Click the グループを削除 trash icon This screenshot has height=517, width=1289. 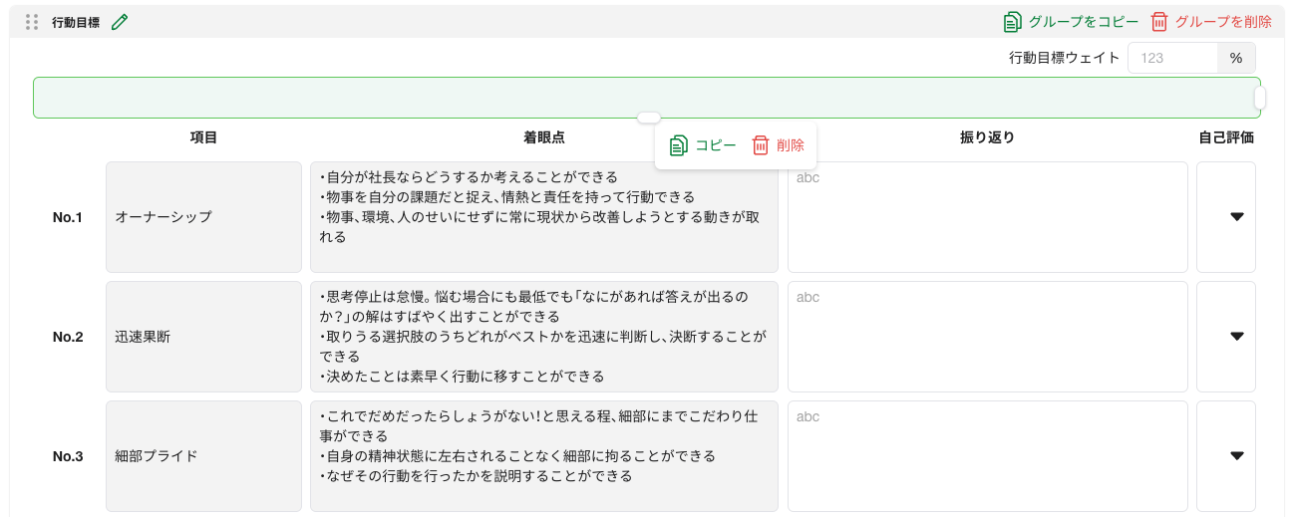[x=1158, y=22]
